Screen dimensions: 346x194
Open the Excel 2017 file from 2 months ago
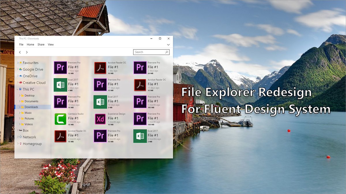[140, 136]
